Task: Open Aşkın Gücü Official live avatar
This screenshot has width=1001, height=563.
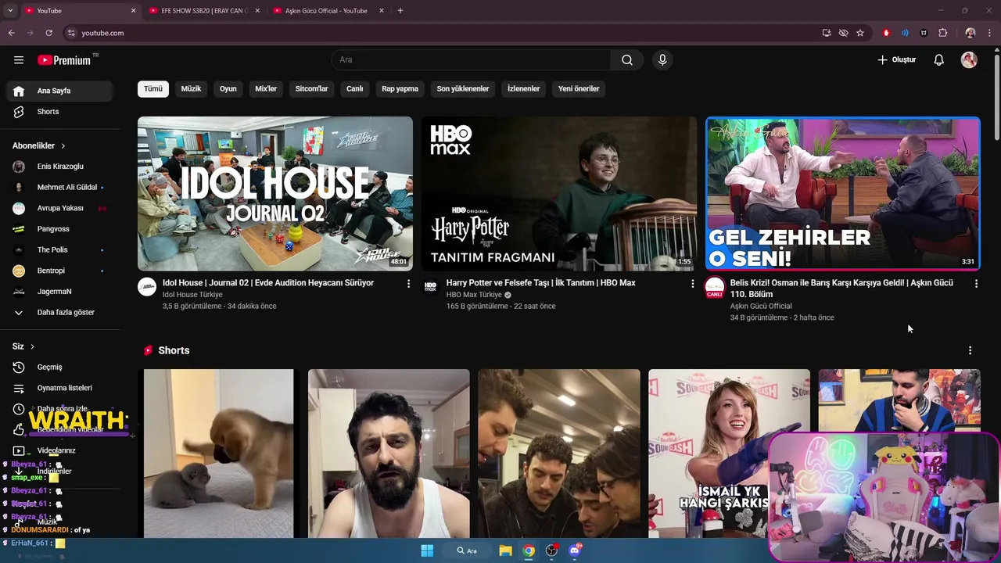Action: click(715, 288)
